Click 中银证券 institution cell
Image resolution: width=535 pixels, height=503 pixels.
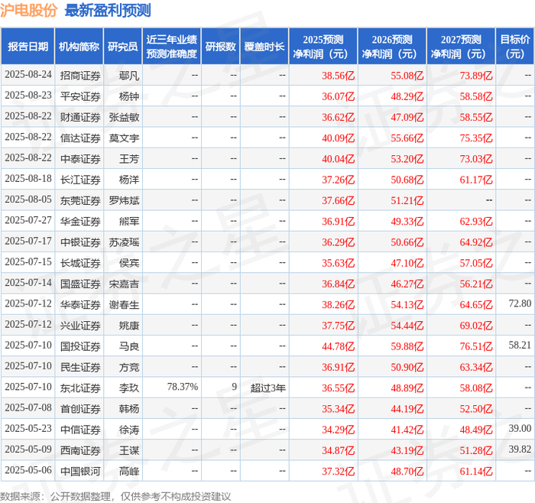pos(80,242)
